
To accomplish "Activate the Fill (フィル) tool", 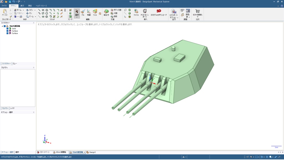I will point(95,12).
